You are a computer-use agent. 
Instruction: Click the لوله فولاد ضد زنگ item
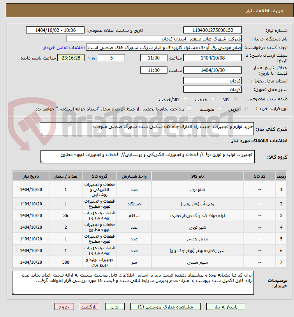click(197, 216)
